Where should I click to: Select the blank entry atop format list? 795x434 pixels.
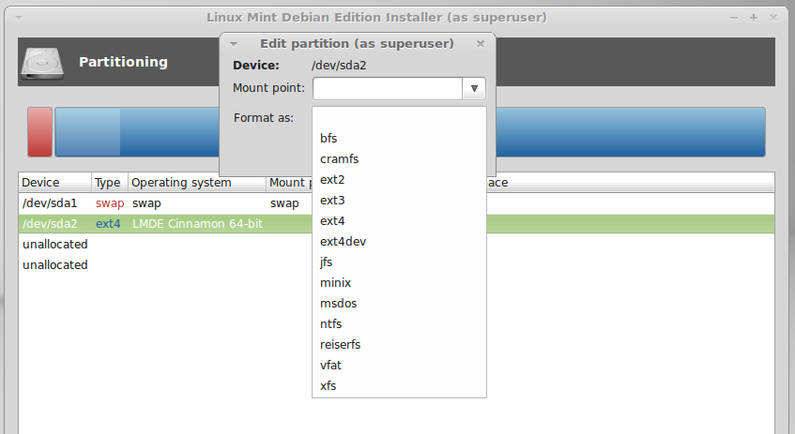coord(399,117)
